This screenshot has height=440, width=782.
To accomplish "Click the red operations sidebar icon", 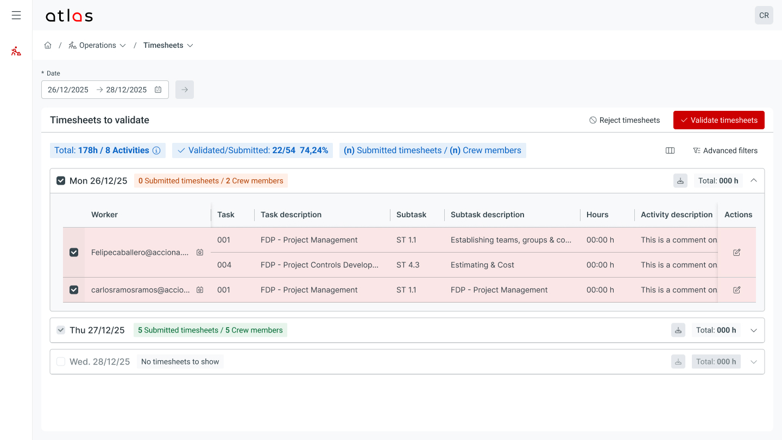I will point(16,52).
